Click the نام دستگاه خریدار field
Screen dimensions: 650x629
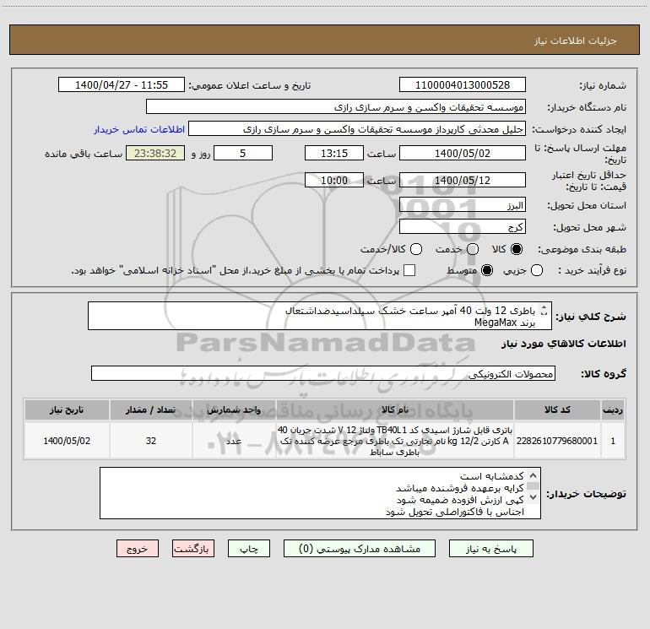(x=336, y=106)
